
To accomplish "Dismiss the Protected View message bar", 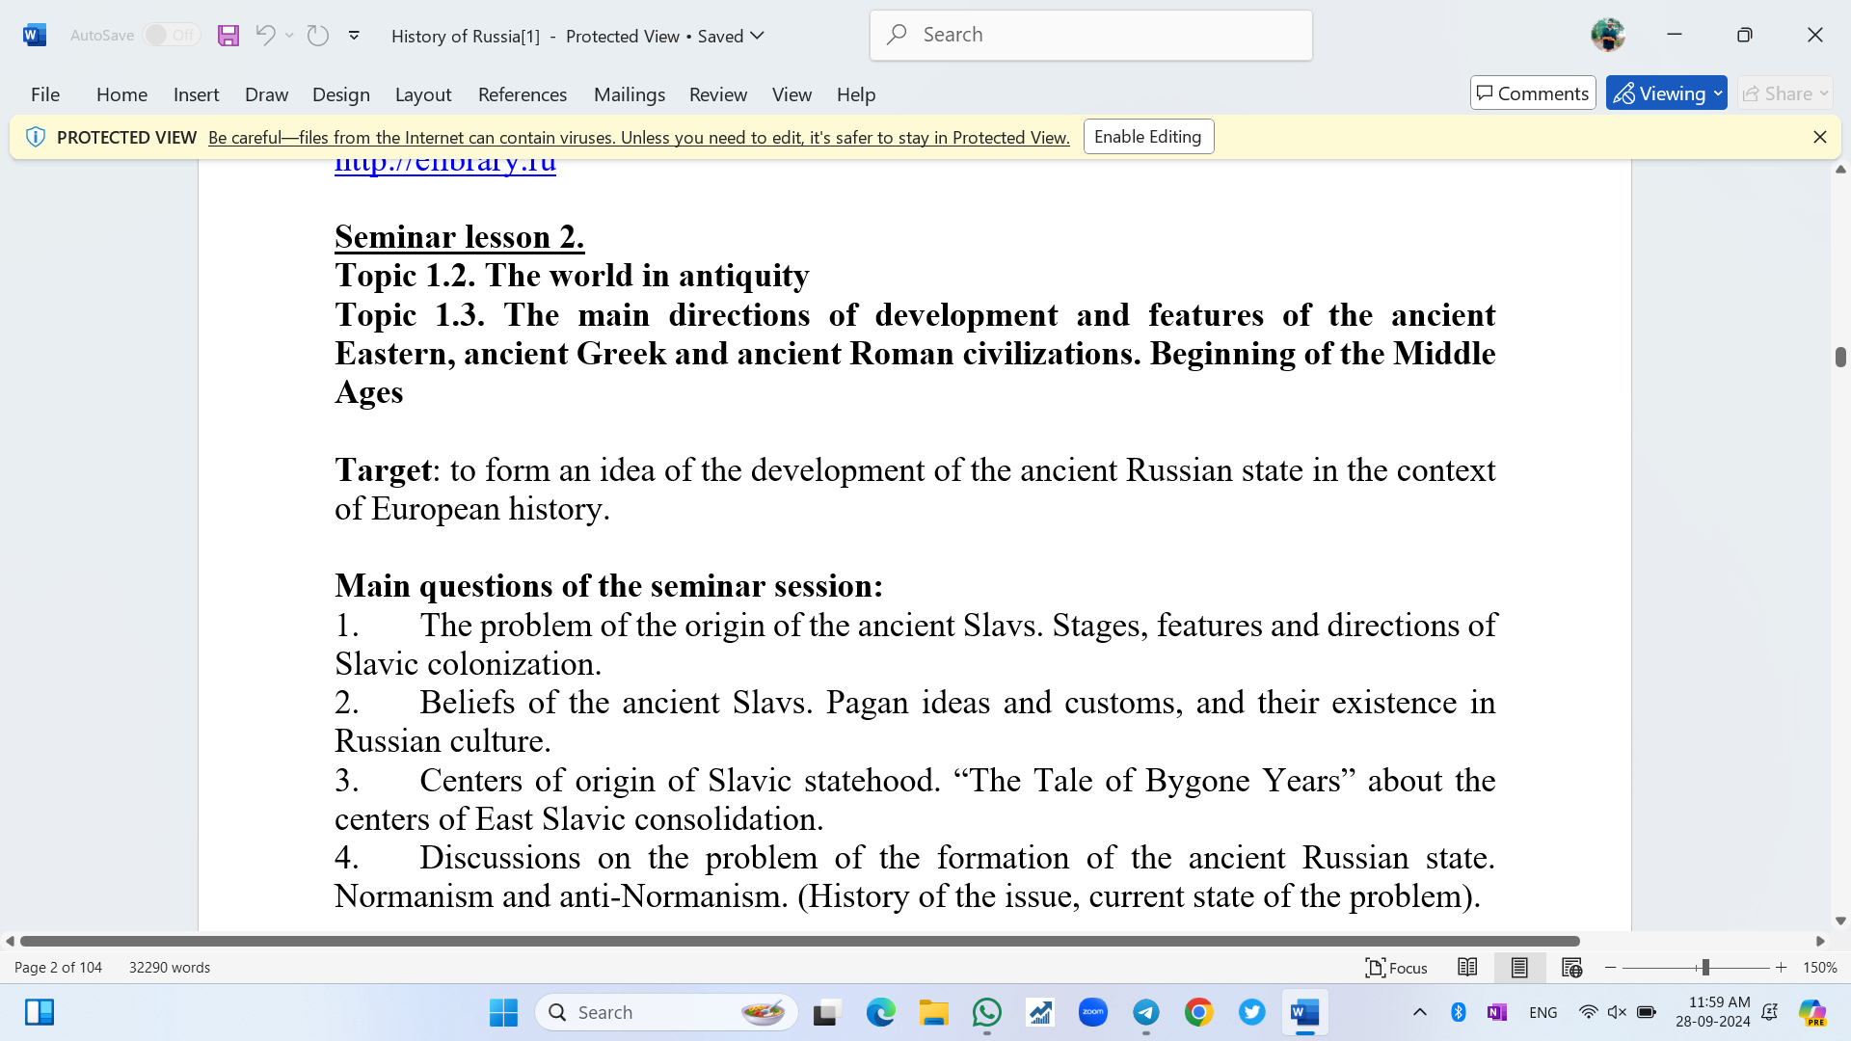I will pos(1819,137).
